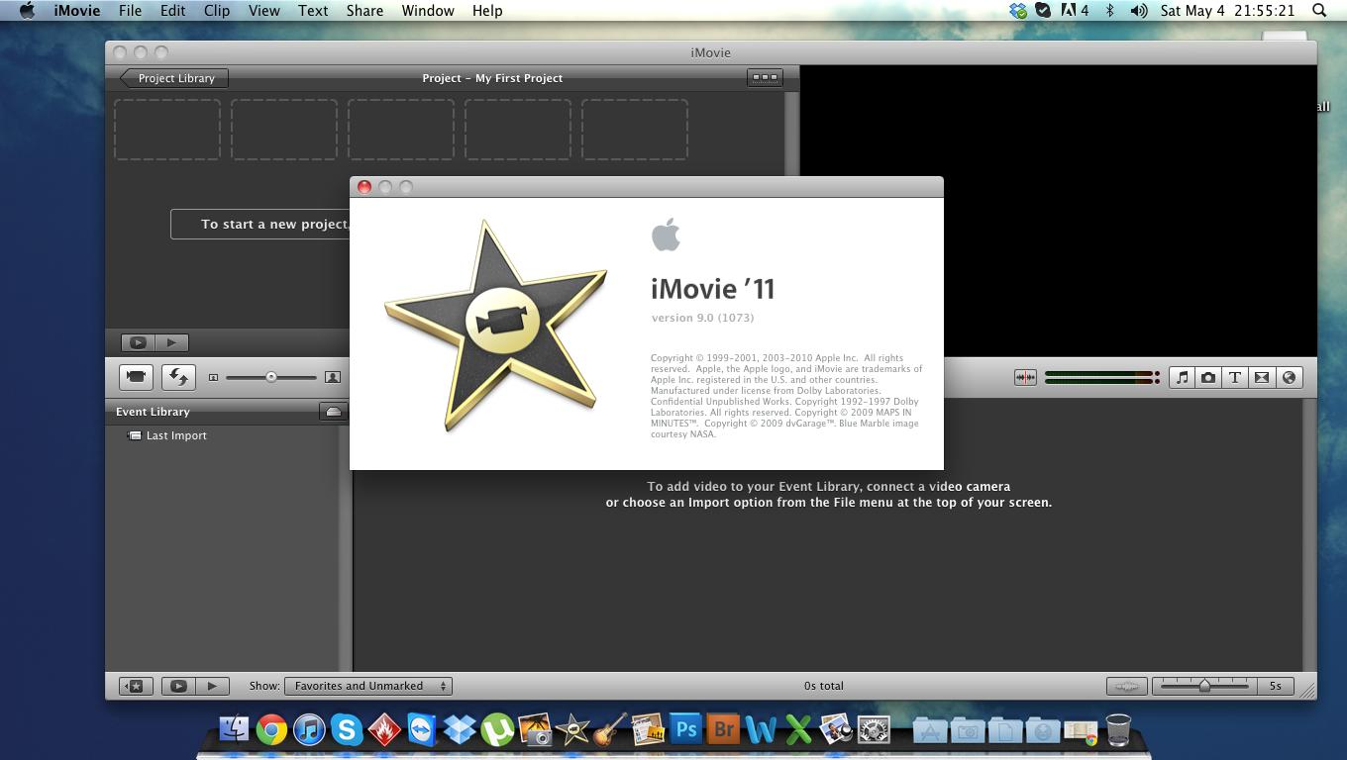
Task: Launch Photoshop from the Dock
Action: pyautogui.click(x=685, y=730)
